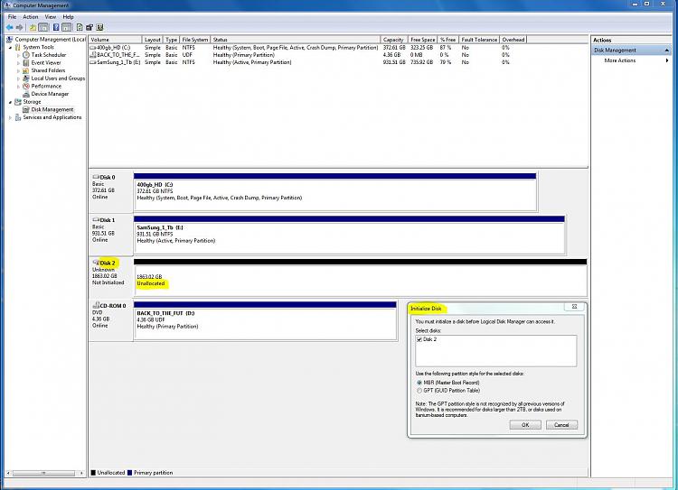Click the blue Help question mark icon
The height and width of the screenshot is (490, 678).
pyautogui.click(x=56, y=27)
